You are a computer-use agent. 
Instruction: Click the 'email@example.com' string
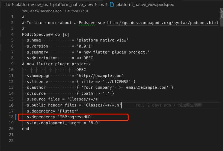[146, 87]
